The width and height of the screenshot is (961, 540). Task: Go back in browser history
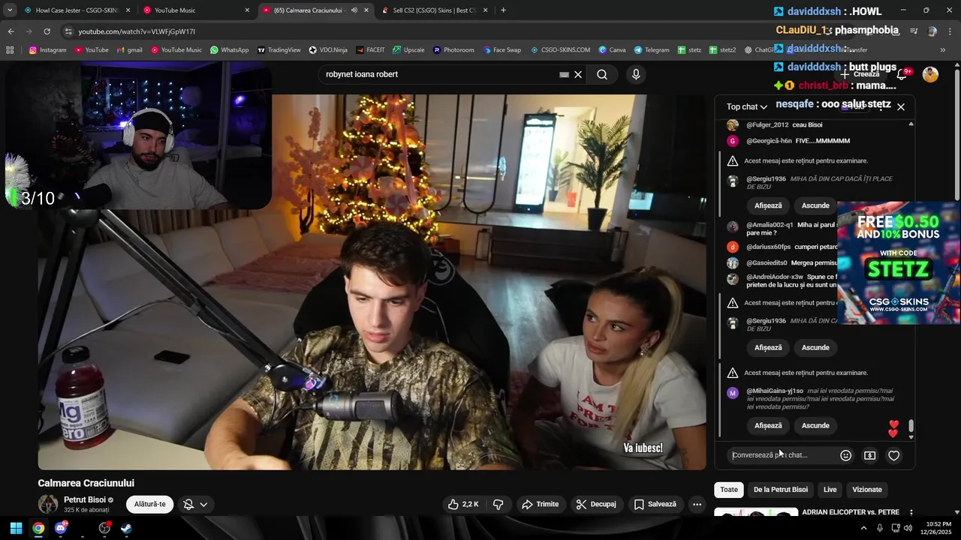(x=11, y=31)
